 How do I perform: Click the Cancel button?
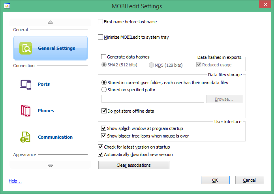pos(250,180)
